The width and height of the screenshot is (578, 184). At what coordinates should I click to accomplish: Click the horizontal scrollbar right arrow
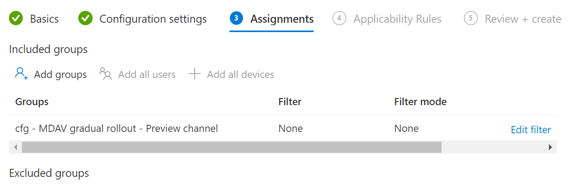(550, 147)
